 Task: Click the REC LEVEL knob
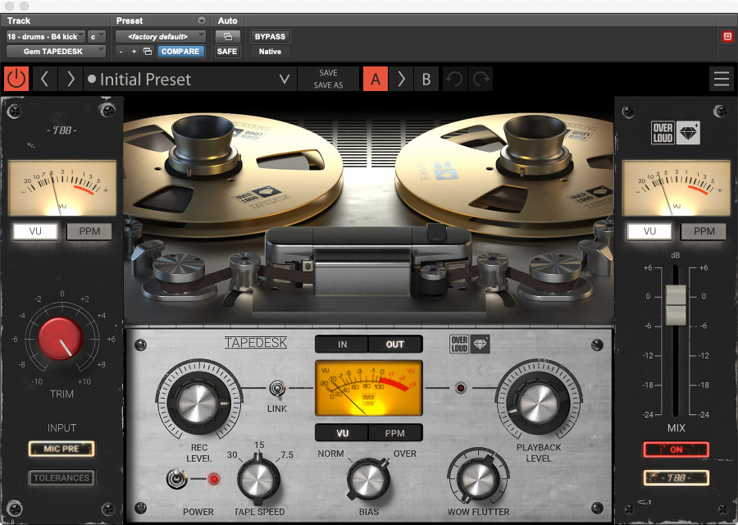point(198,403)
